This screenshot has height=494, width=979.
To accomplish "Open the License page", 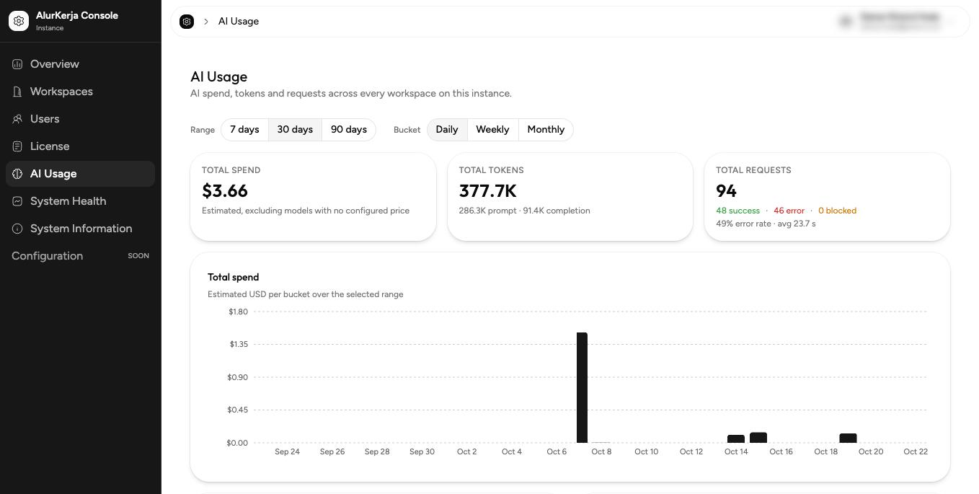I will click(81, 146).
